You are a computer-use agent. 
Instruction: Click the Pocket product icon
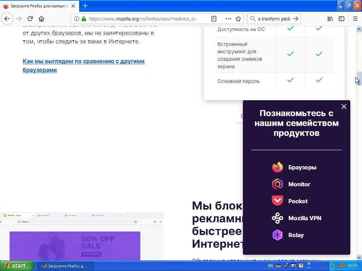278,201
